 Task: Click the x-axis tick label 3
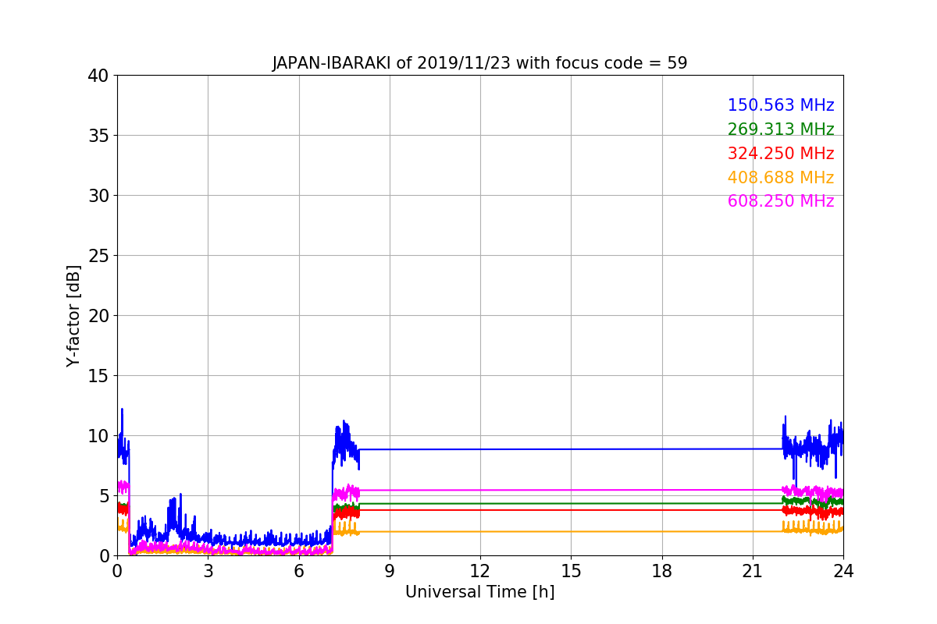point(208,571)
